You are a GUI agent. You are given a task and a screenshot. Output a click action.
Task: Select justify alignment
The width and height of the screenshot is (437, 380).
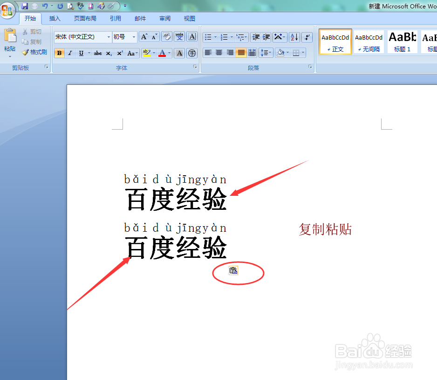coord(241,53)
